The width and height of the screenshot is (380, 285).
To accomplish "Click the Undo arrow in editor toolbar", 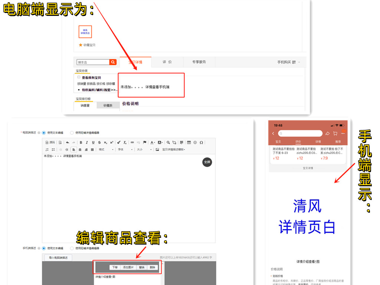I will 68,142.
